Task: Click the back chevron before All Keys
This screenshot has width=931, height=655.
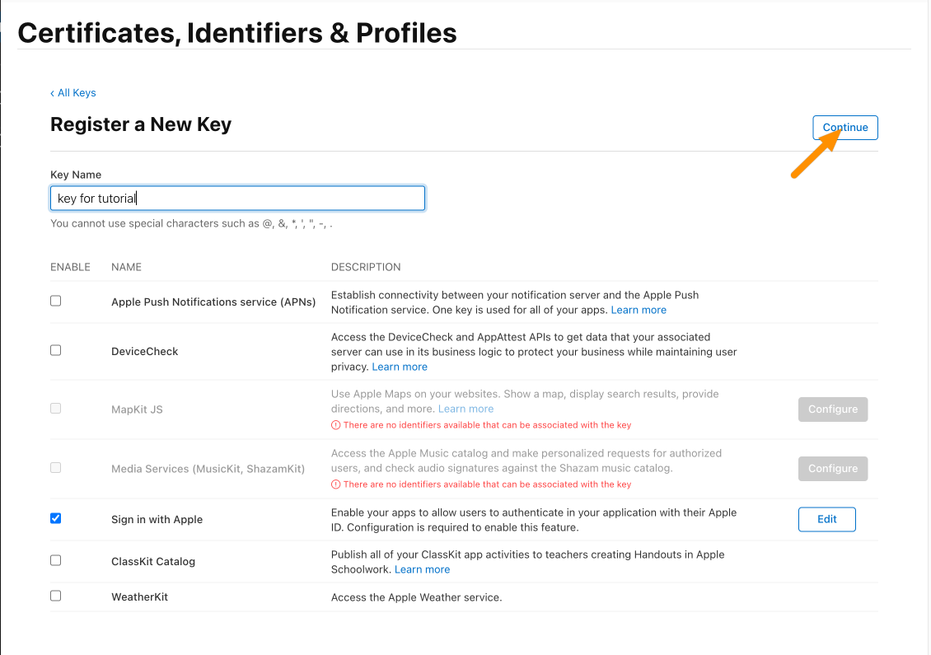Action: (x=52, y=93)
